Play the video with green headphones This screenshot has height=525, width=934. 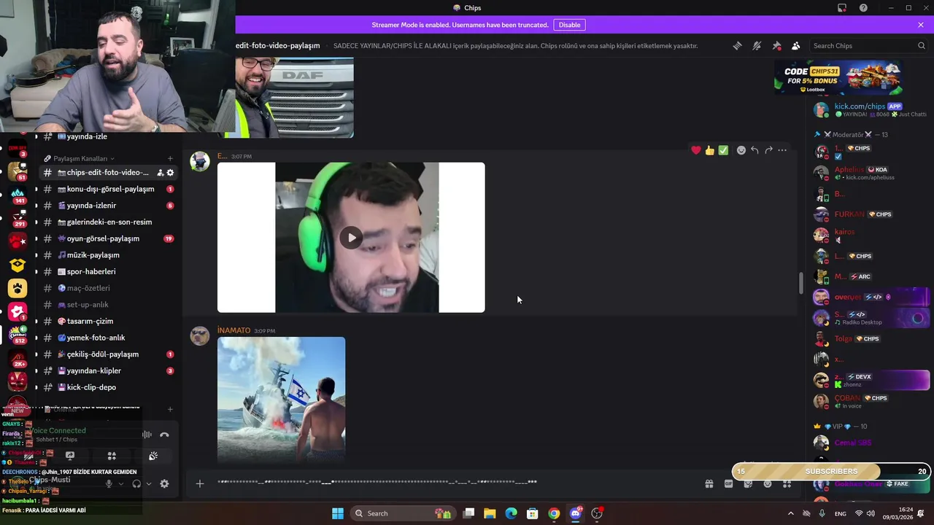[x=351, y=238]
